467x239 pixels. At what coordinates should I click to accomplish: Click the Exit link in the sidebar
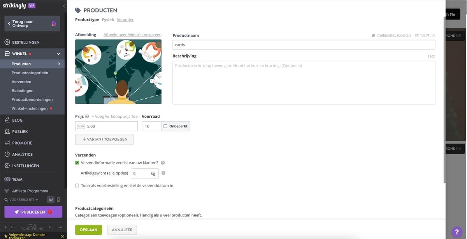coord(10,227)
